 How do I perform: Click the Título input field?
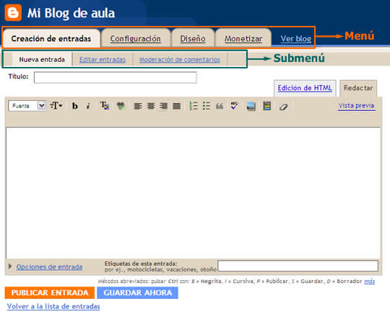[x=115, y=77]
